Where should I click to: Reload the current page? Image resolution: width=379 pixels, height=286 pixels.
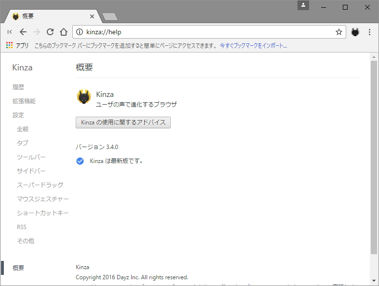pyautogui.click(x=50, y=32)
